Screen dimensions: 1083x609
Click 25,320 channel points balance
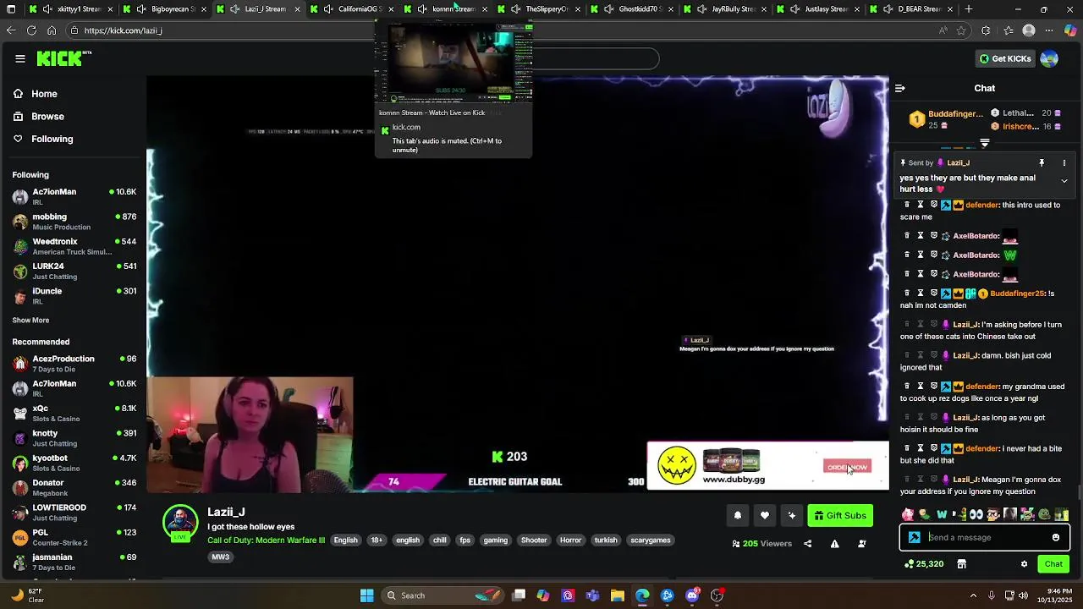(924, 564)
